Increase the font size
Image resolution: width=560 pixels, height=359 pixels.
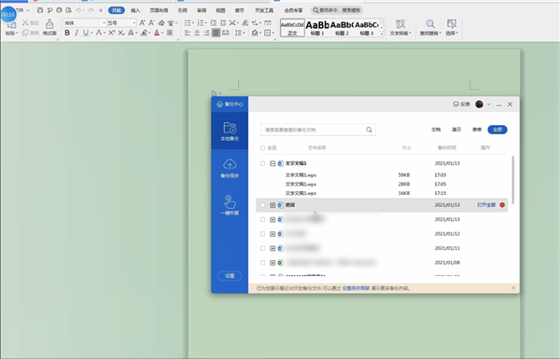click(x=142, y=22)
